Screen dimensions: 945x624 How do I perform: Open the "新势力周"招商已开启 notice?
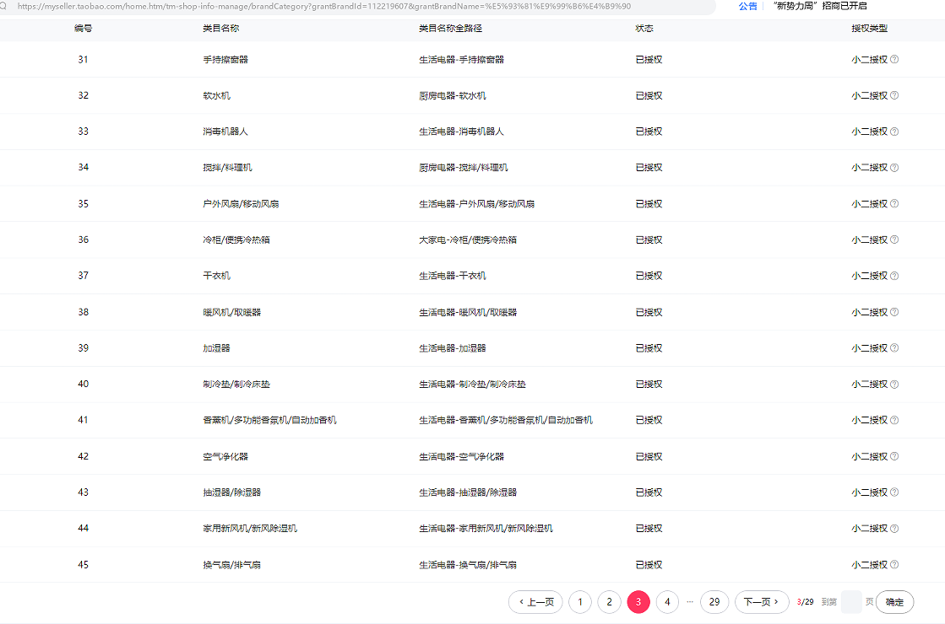pyautogui.click(x=819, y=6)
